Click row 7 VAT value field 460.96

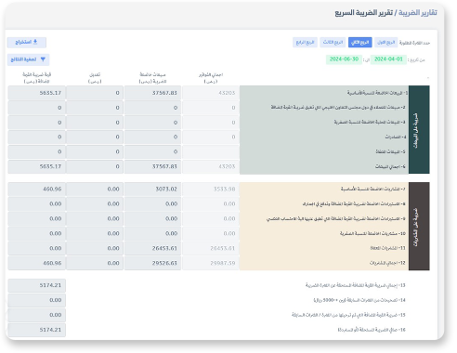point(36,189)
